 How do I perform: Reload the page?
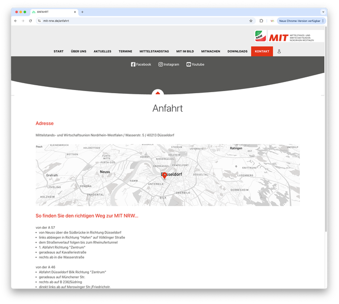tap(30, 21)
